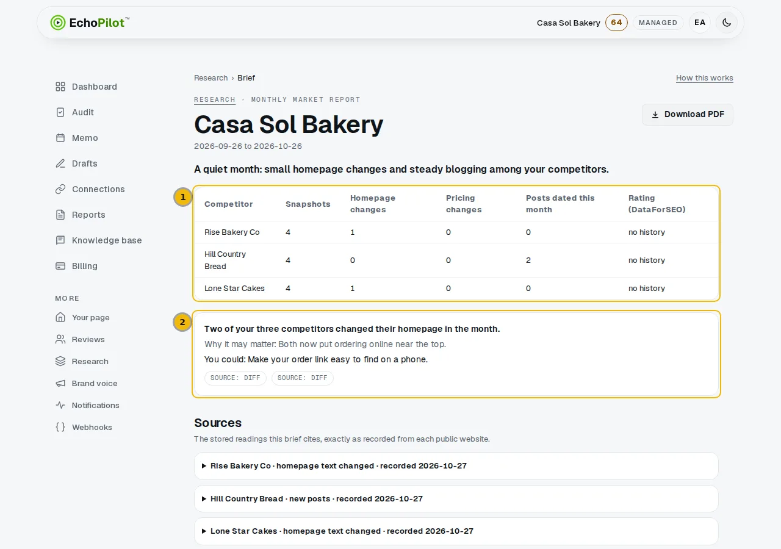781x549 pixels.
Task: Click the Research breadcrumb link
Action: [x=211, y=78]
